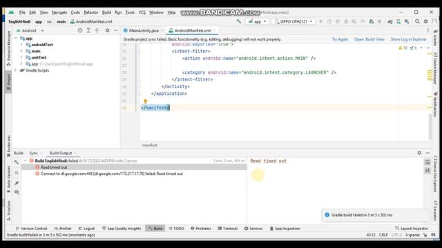
Task: Toggle the Build Variants side panel
Action: tap(8, 179)
